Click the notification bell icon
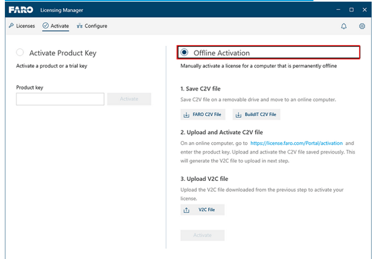Viewport: 376px width, 259px height. coord(344,26)
